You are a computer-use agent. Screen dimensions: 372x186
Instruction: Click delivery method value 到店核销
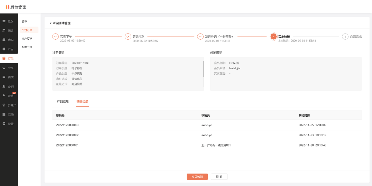[77, 84]
